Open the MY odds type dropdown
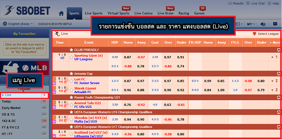282x139 pixels. tap(251, 24)
